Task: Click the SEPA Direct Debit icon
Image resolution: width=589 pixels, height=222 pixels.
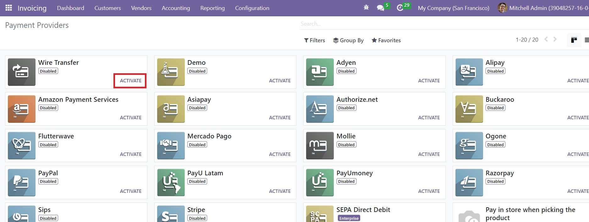Action: (320, 214)
